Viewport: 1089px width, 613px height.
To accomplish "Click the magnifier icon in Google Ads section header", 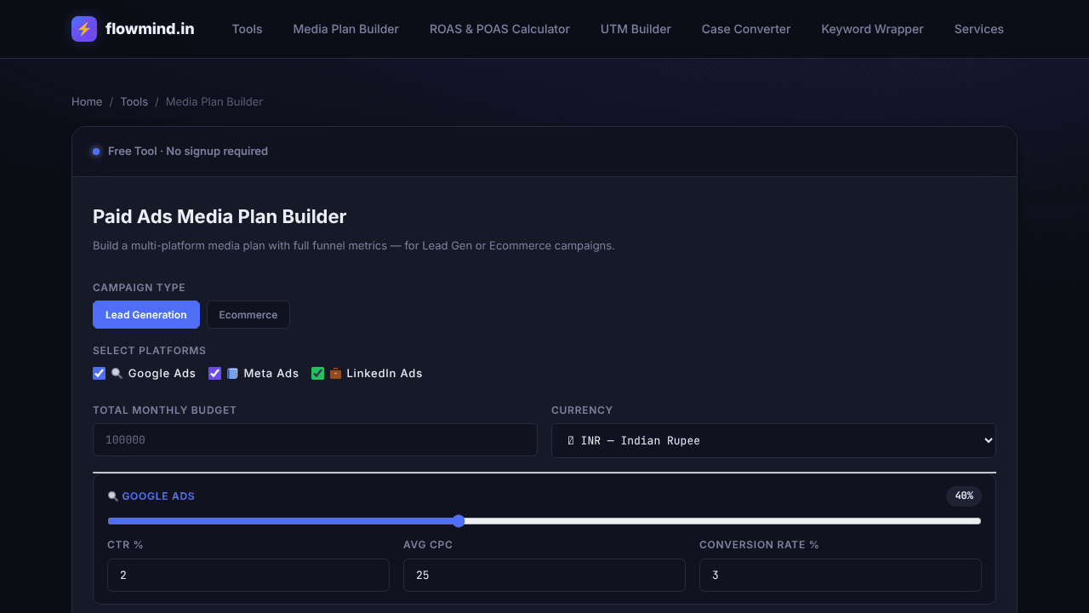I will click(x=112, y=496).
